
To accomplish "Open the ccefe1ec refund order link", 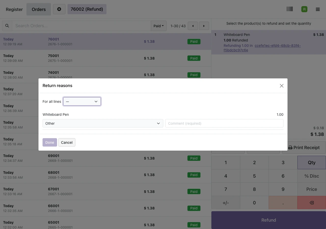I will (262, 48).
